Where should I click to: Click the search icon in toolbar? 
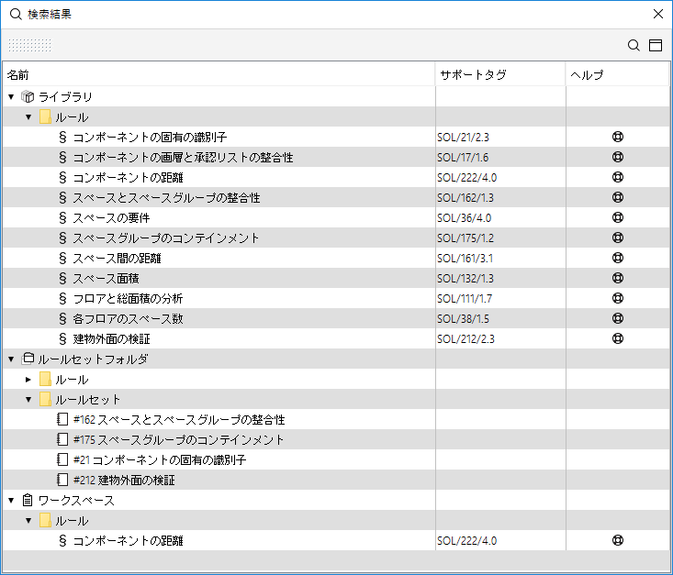(x=634, y=45)
